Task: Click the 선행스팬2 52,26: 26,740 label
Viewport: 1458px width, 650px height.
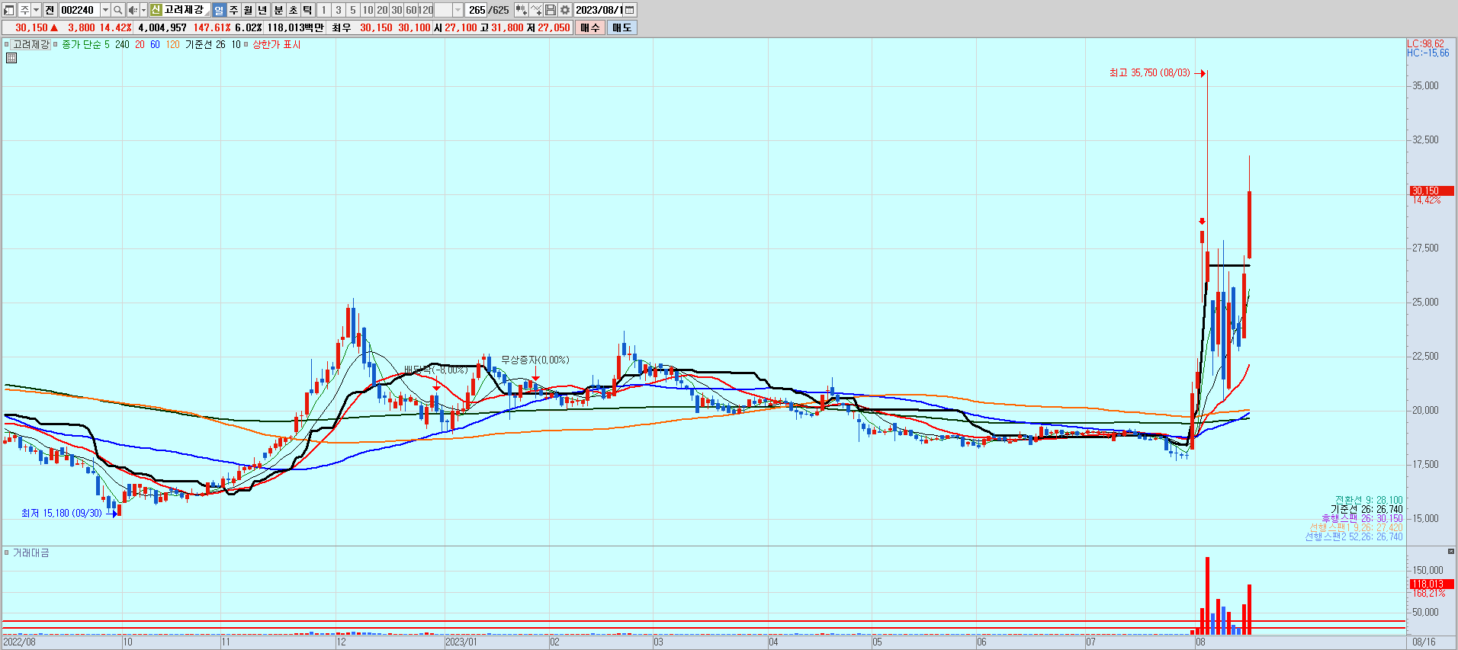Action: [x=1354, y=536]
